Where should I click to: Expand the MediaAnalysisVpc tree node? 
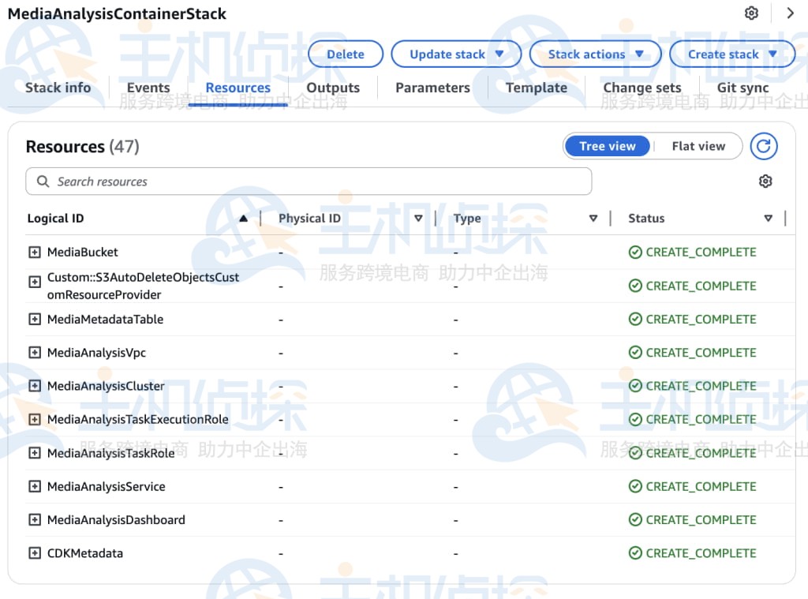(34, 353)
